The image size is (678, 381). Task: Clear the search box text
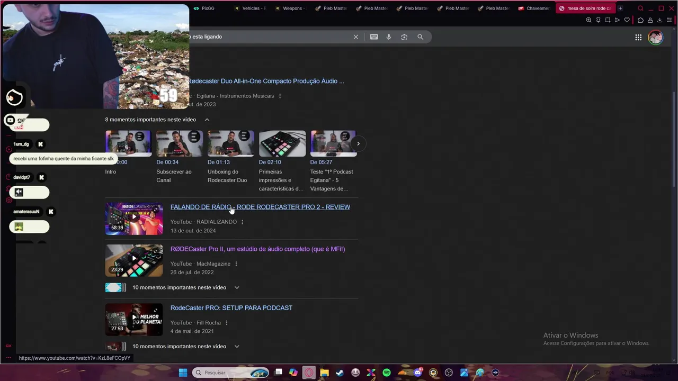pos(356,37)
